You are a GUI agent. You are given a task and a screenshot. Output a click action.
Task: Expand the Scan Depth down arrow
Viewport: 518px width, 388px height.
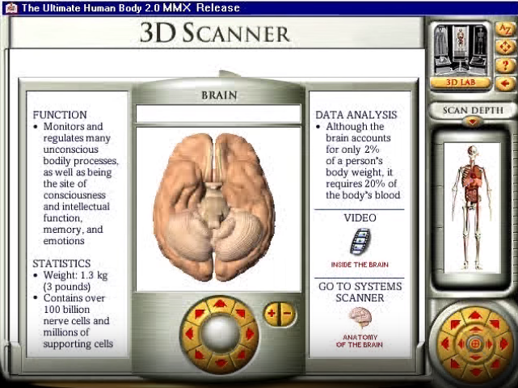point(473,122)
